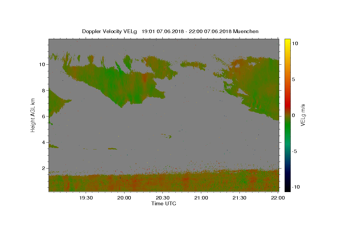The width and height of the screenshot is (345, 230).
Task: Click the plot title 'Doppler Velocity VELg'
Action: point(110,31)
